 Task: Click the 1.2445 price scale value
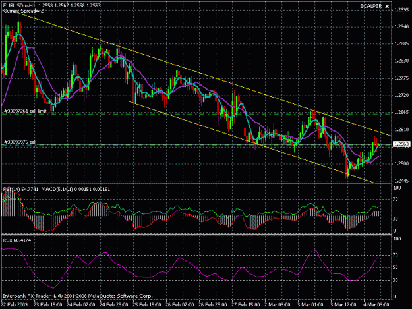click(x=401, y=181)
